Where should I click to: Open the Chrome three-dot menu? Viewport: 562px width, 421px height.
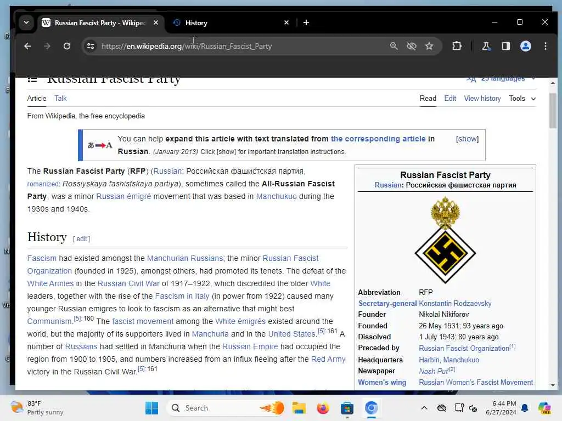545,46
